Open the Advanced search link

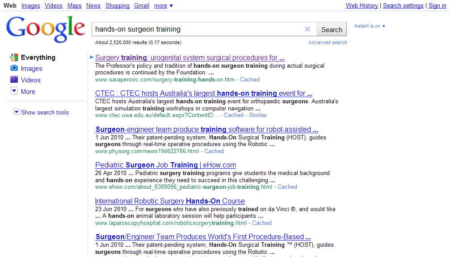click(x=328, y=42)
